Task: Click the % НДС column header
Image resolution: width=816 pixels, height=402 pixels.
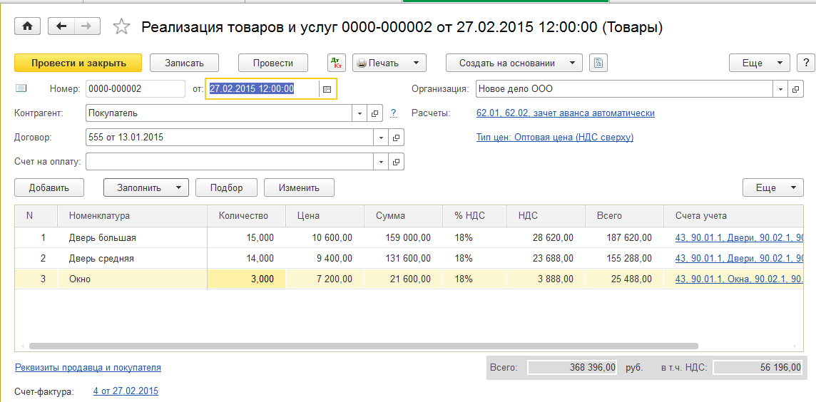Action: click(474, 216)
